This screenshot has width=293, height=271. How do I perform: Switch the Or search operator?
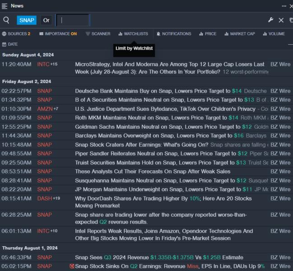pyautogui.click(x=46, y=20)
